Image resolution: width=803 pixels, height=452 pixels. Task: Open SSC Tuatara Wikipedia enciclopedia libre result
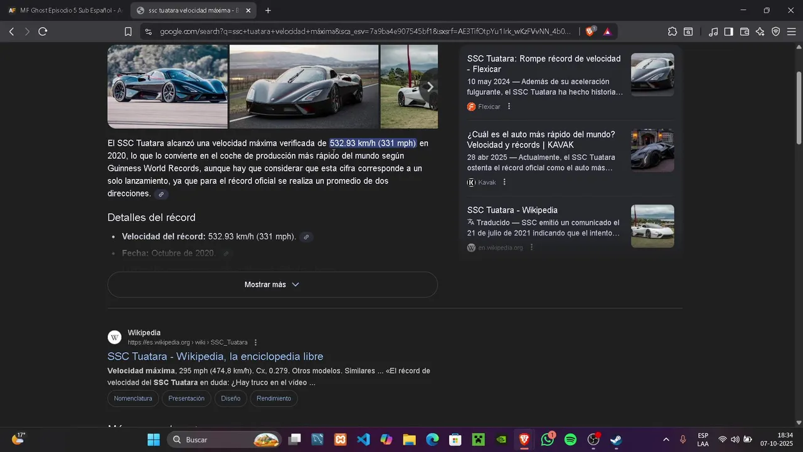(215, 357)
